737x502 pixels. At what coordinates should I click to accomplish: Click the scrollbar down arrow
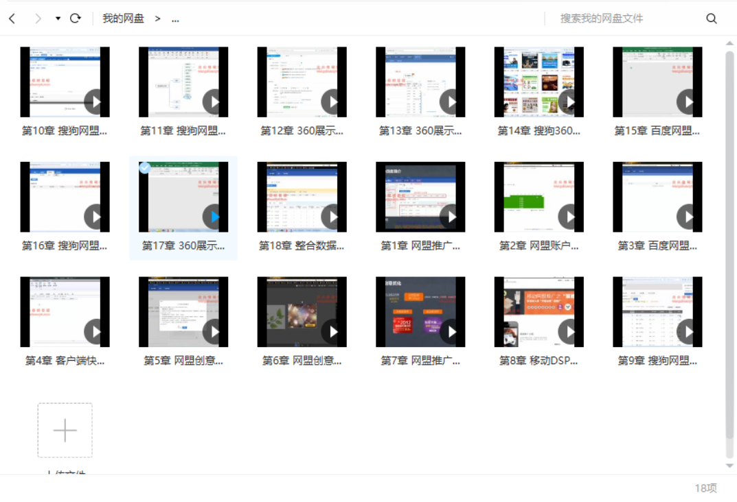click(x=729, y=466)
